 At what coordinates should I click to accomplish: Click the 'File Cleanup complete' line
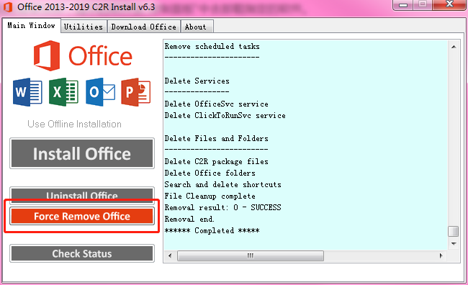click(210, 196)
